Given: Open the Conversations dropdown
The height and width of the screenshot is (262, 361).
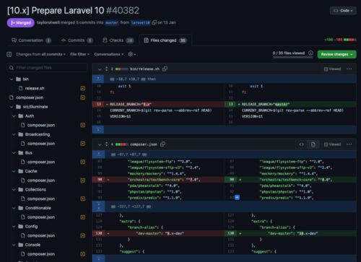Looking at the screenshot, I should click(109, 54).
